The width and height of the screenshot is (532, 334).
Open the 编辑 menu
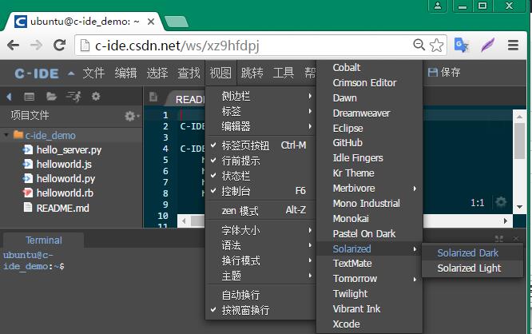pyautogui.click(x=125, y=73)
